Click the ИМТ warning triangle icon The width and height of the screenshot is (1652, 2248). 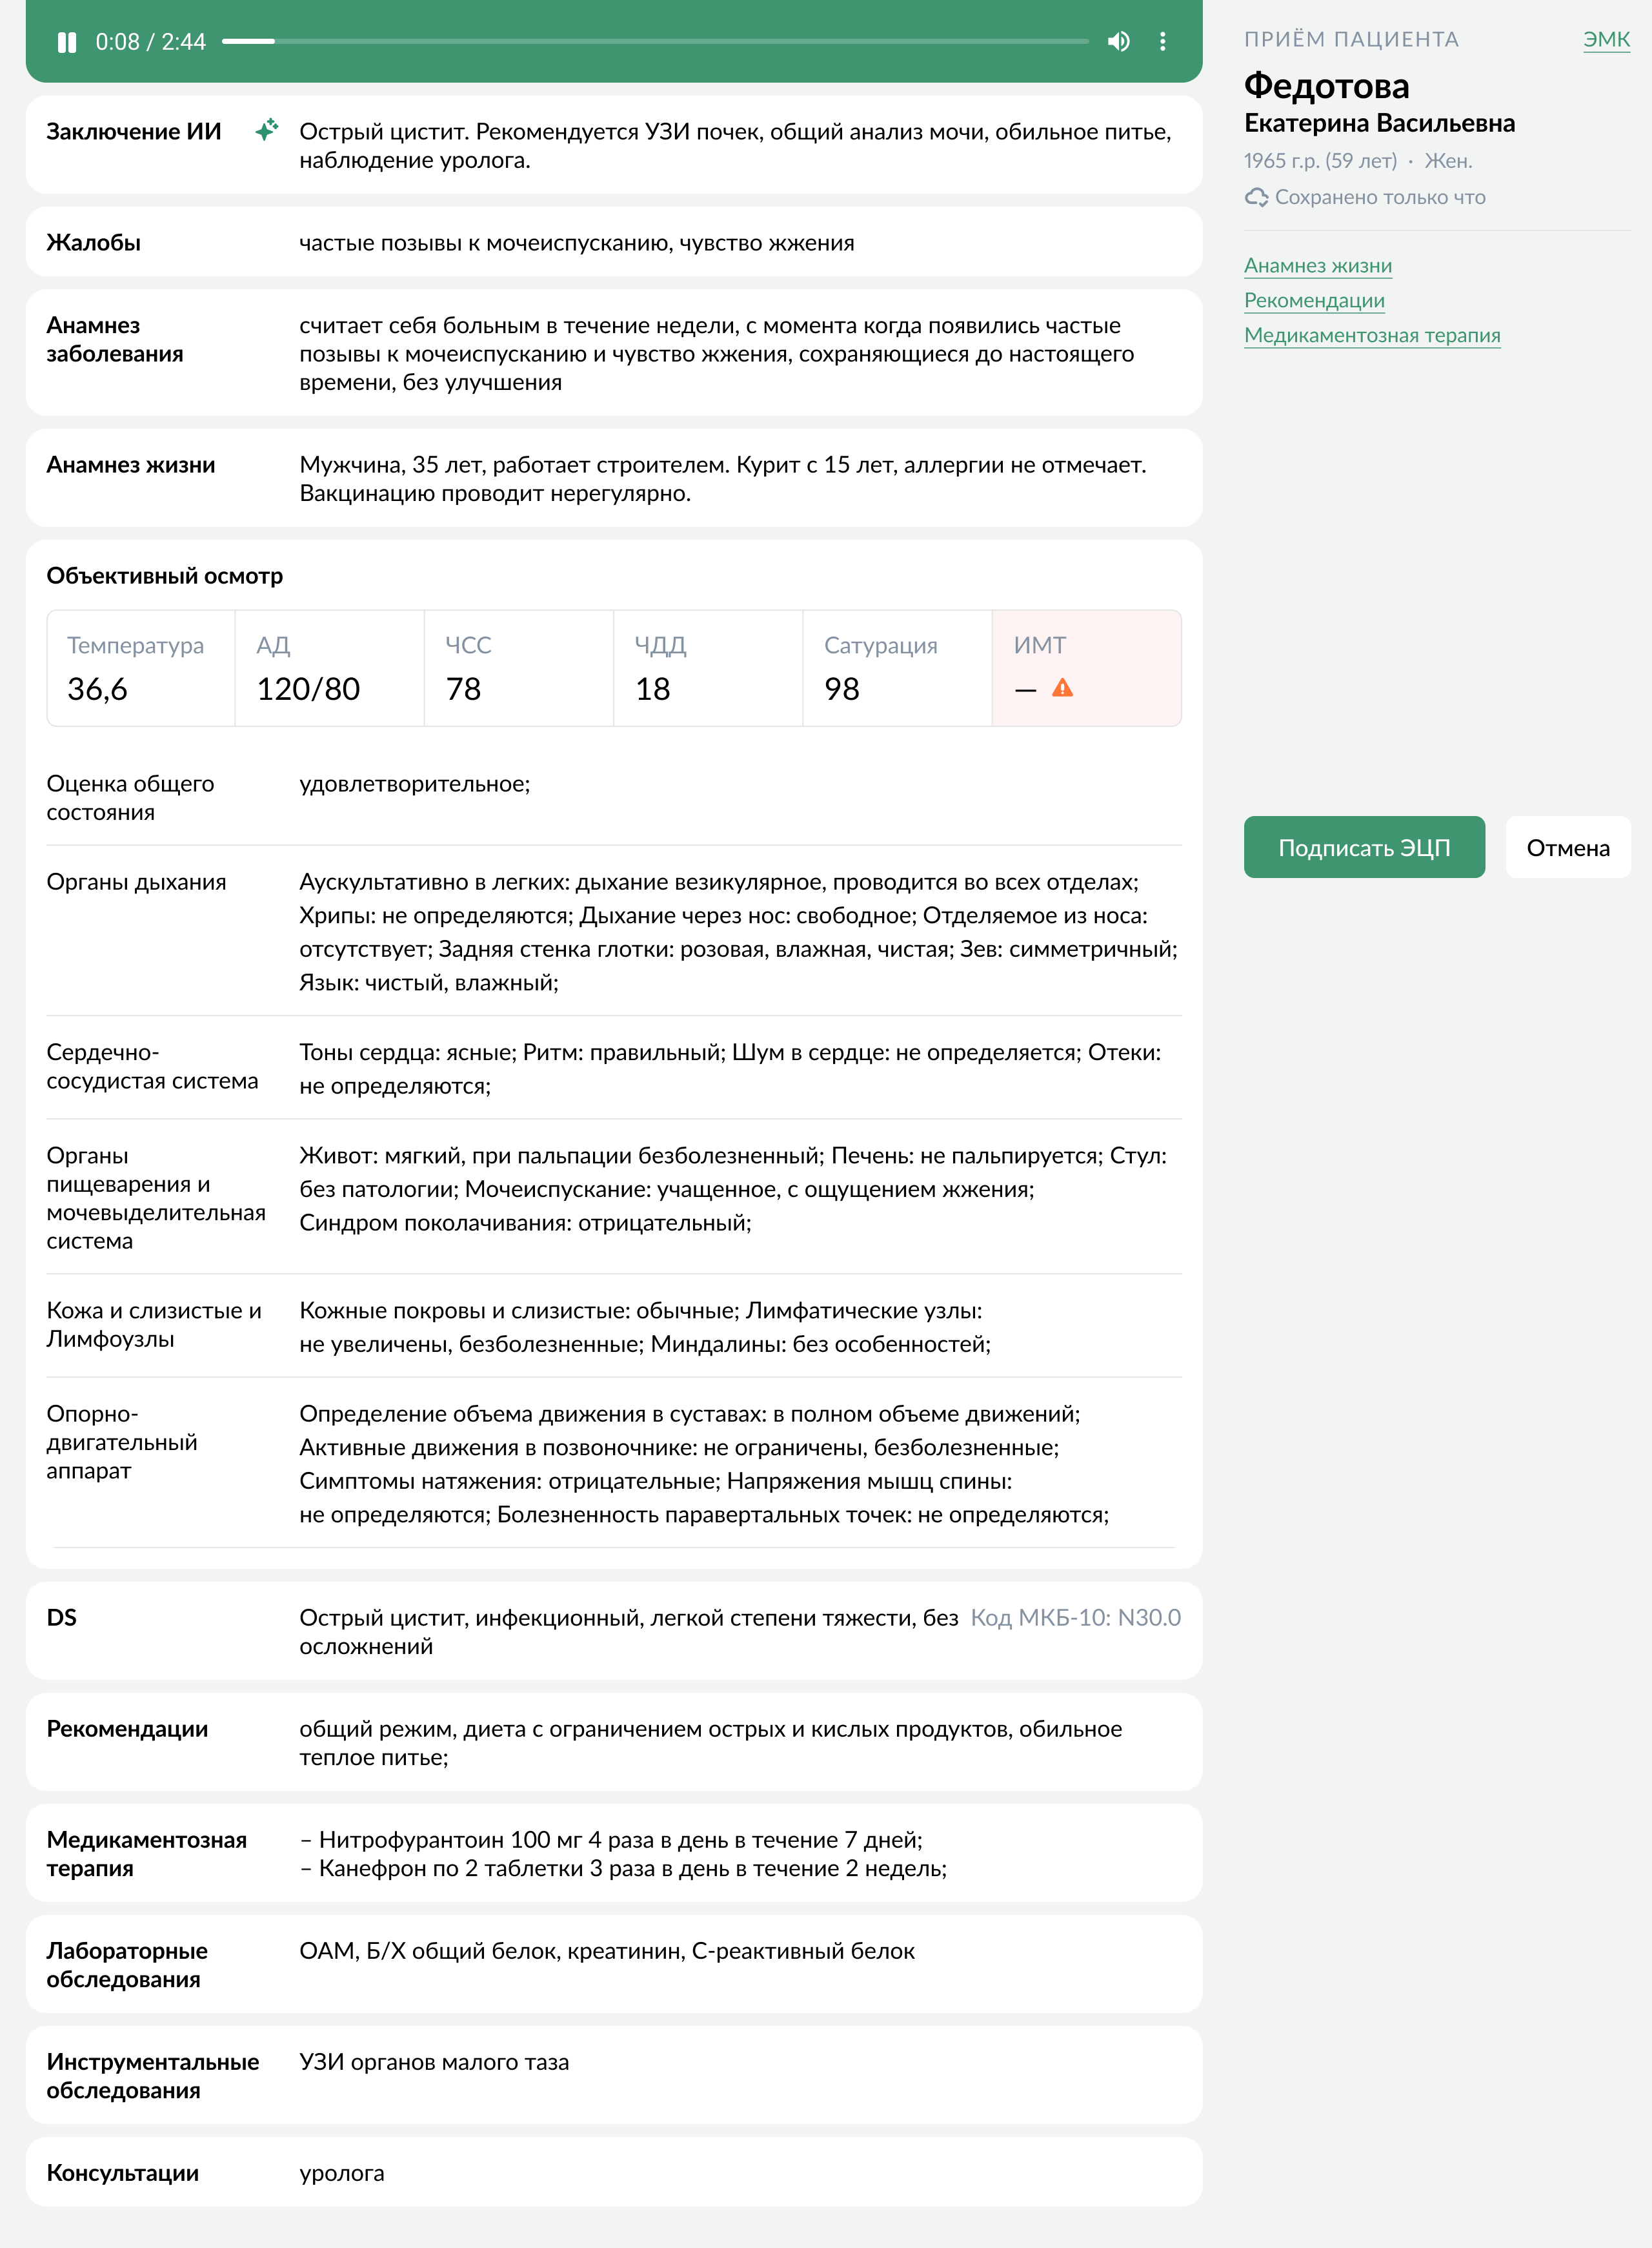1062,688
